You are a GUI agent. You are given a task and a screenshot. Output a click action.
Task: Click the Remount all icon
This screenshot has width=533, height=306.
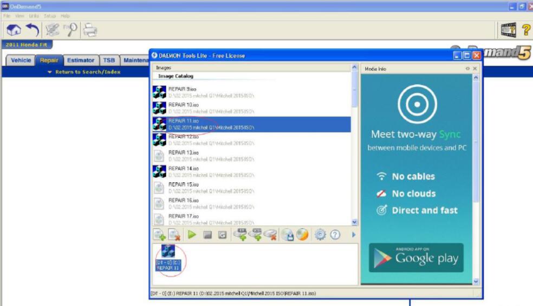[222, 235]
